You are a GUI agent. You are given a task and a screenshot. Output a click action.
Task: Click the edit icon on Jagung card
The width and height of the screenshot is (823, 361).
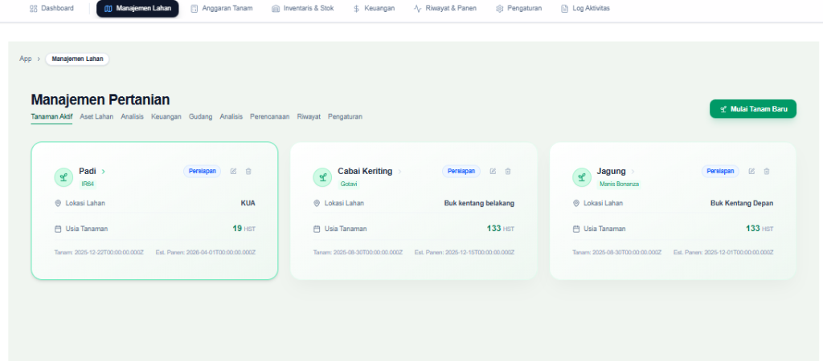(752, 171)
